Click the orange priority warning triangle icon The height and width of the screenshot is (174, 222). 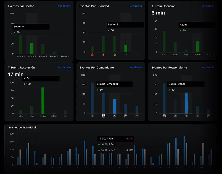[x=104, y=55]
